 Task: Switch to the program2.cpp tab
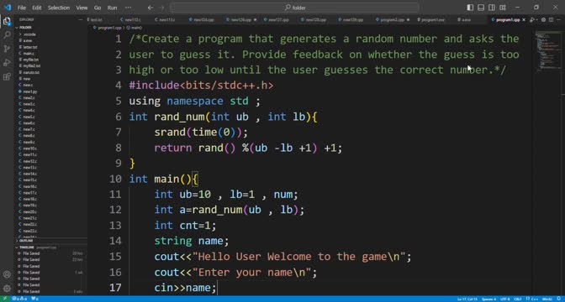click(x=393, y=20)
